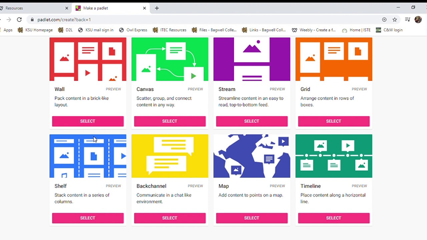Click the Canvas layout title
427x240 pixels.
click(145, 89)
